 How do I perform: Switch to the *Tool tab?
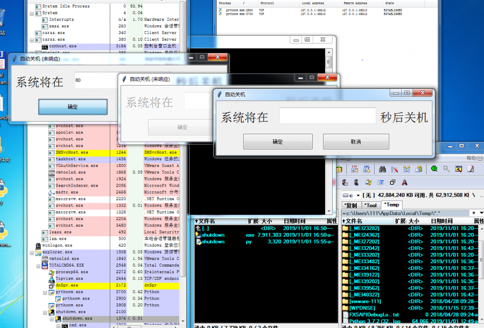click(x=371, y=205)
